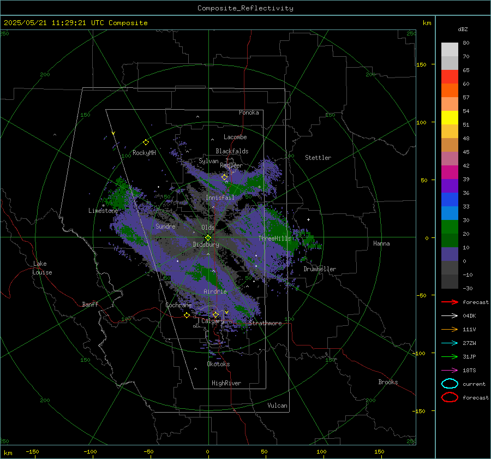Select the light gray 70–80 dBZ swatch
Screen dimensions: 491x459
coord(450,49)
